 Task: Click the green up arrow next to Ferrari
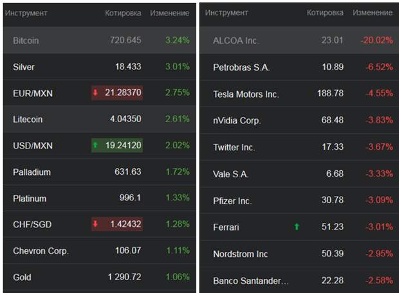point(297,227)
